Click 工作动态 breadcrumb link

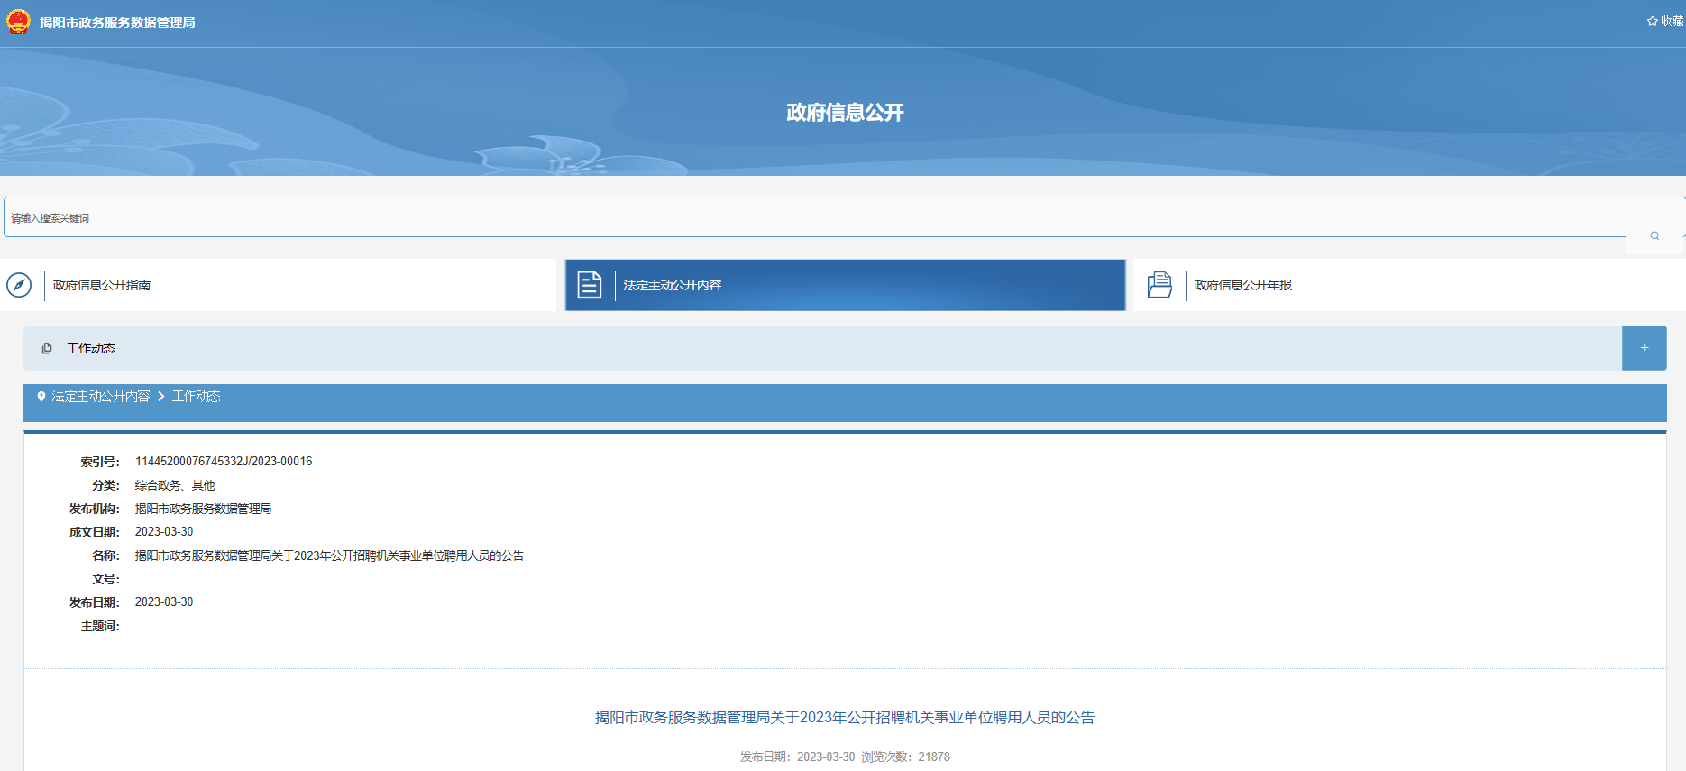(196, 397)
